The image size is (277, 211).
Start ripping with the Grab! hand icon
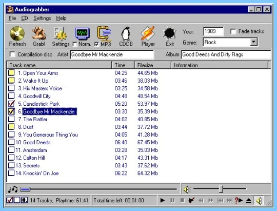point(39,33)
